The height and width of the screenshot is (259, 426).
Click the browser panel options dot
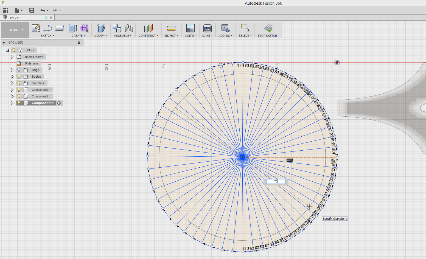pyautogui.click(x=79, y=43)
